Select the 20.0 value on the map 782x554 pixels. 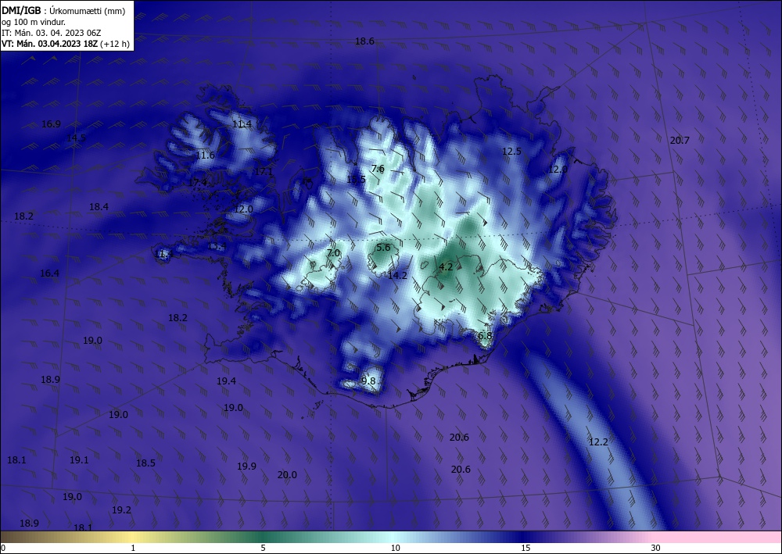click(x=287, y=475)
